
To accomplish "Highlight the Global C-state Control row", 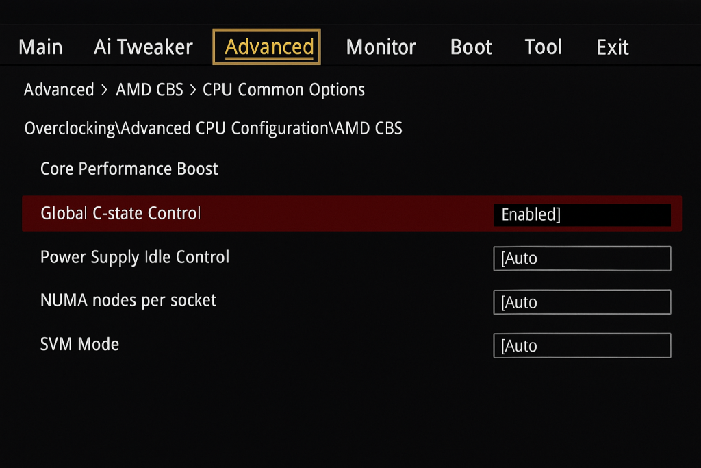I will [x=120, y=213].
